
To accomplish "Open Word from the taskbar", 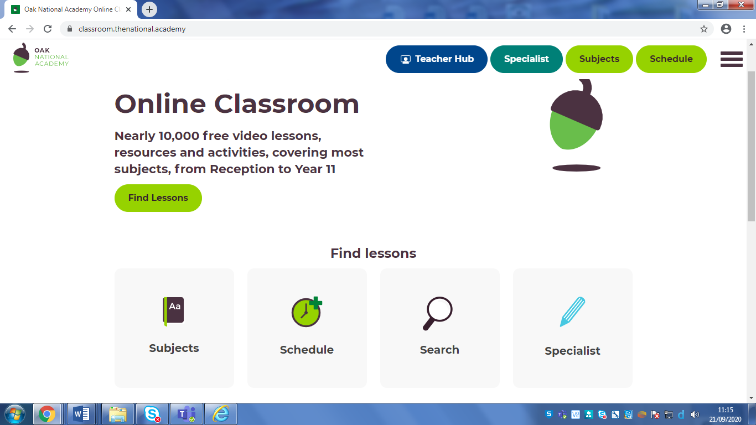I will point(82,414).
